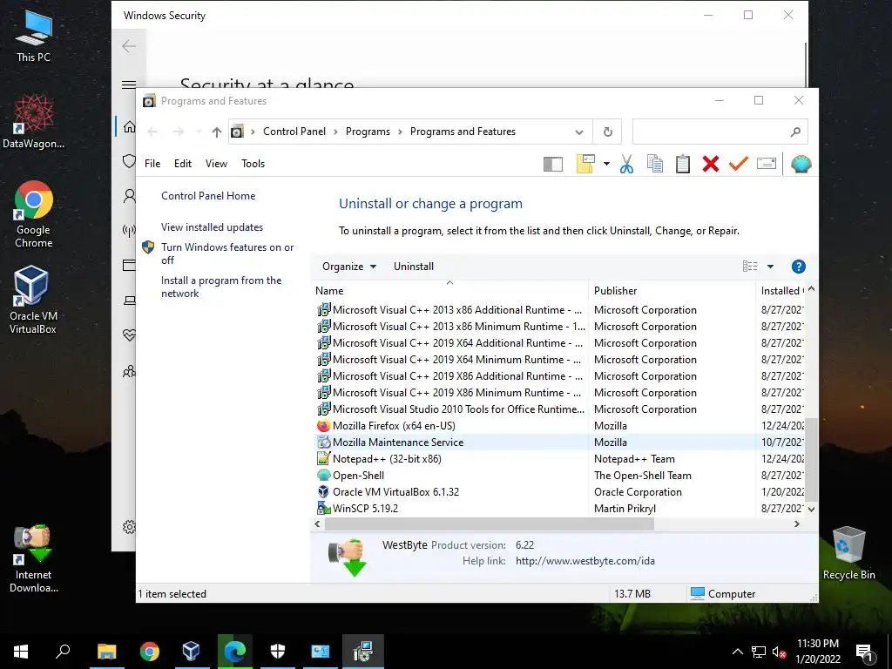
Task: Toggle the navigation pane toolbar icon
Action: [553, 165]
